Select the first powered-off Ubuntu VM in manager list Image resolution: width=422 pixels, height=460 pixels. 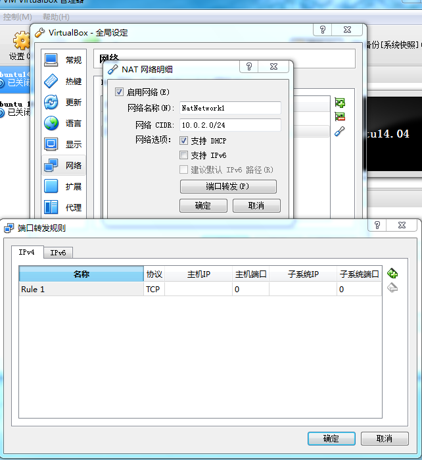[x=14, y=79]
